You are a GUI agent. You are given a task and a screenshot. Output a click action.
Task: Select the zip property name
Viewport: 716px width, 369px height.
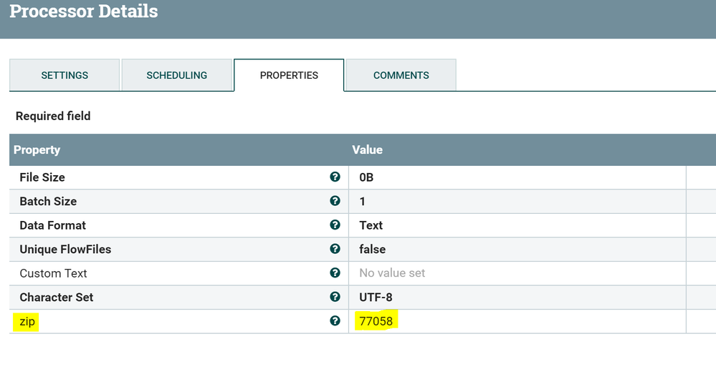tap(27, 322)
